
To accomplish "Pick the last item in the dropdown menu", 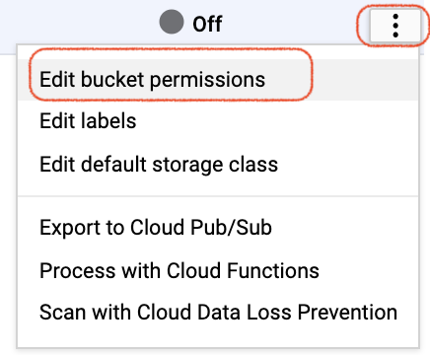I will 218,313.
